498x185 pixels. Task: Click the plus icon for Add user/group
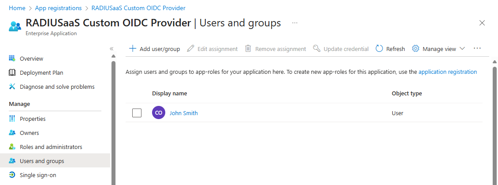point(132,48)
